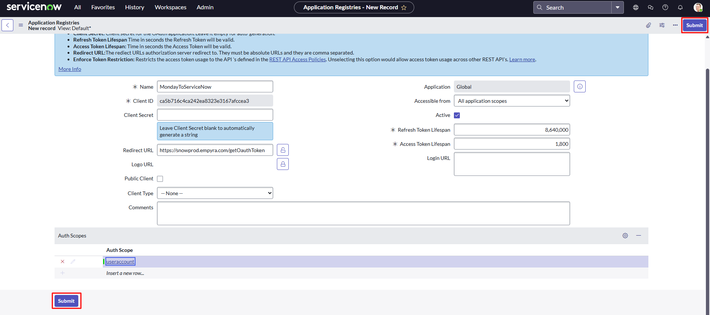Image resolution: width=710 pixels, height=315 pixels.
Task: Personalize form with the sliders icon
Action: (662, 25)
